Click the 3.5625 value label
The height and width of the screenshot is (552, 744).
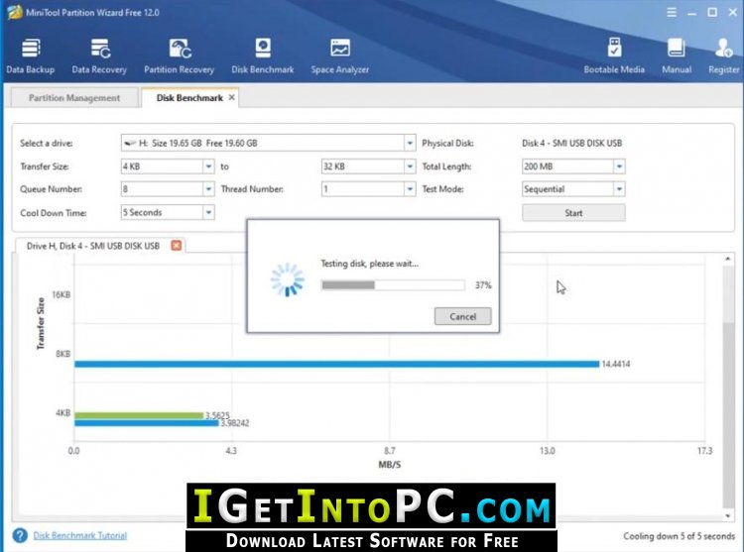coord(217,415)
